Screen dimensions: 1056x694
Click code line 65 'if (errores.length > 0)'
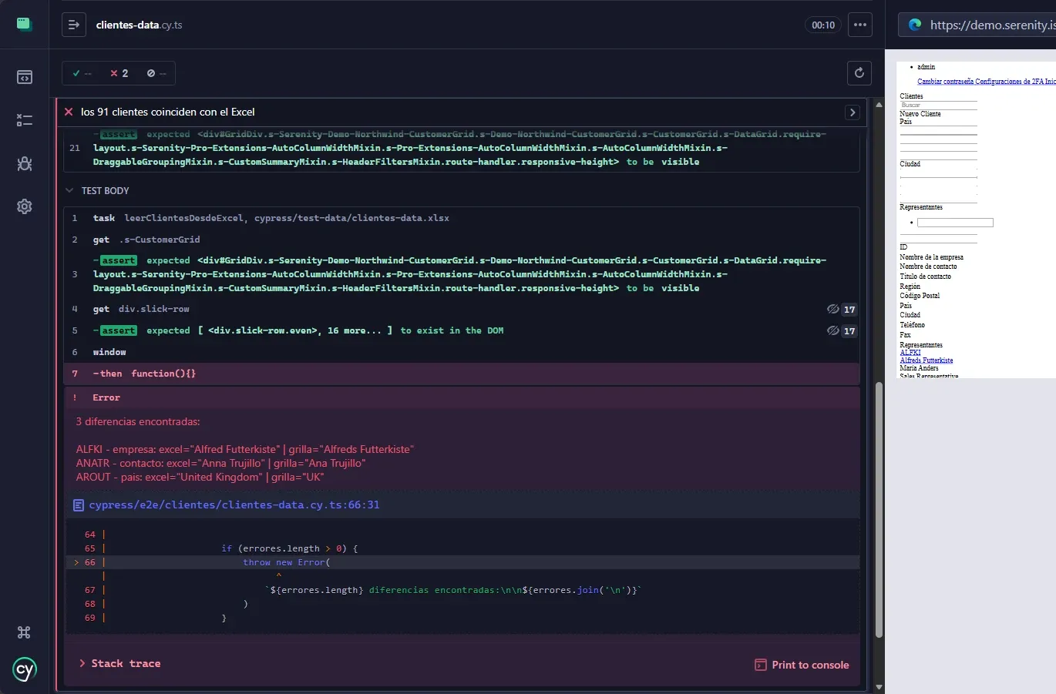pyautogui.click(x=290, y=548)
